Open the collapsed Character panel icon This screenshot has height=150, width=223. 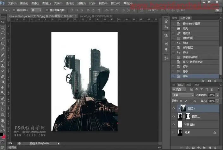[166, 44]
